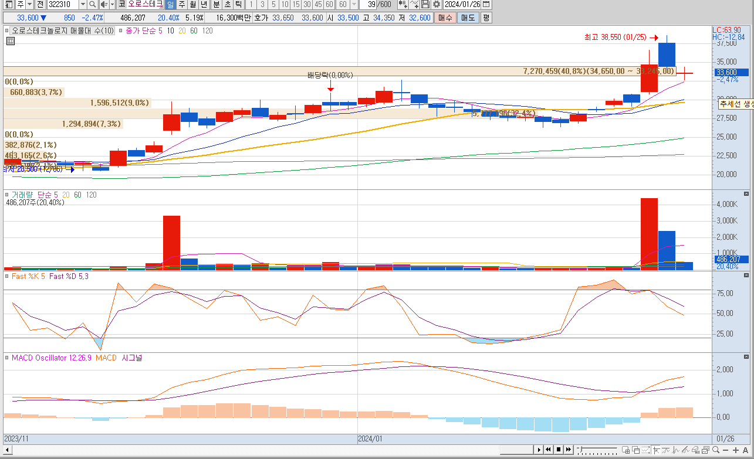This screenshot has width=754, height=459.
Task: Click the stop button in bottom bar
Action: pyautogui.click(x=559, y=450)
